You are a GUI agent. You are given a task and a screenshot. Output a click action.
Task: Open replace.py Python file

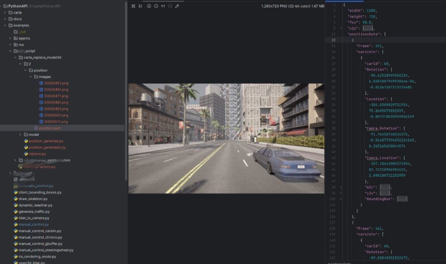37,154
